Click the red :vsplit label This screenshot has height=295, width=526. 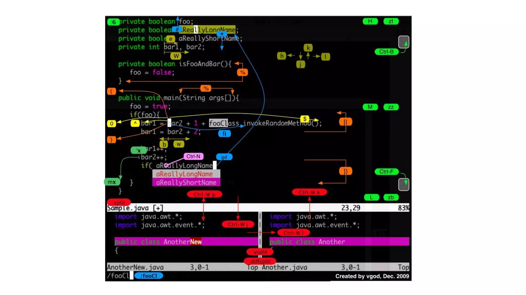260,252
